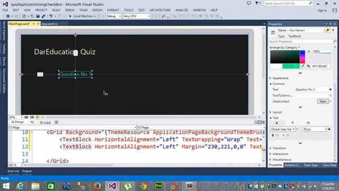Screen dimensions: 339x191
Task: Click the Properties wrench icon
Action: coord(327,30)
